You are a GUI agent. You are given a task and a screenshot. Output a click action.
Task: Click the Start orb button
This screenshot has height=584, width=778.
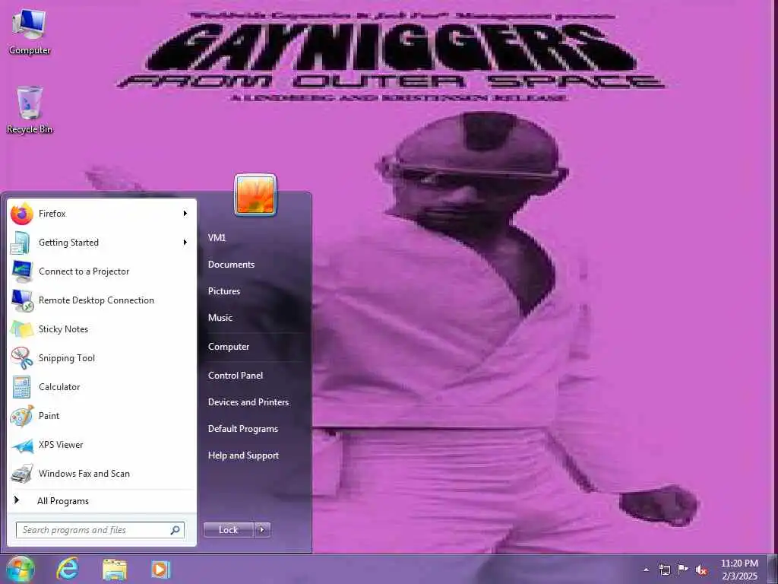coord(20,569)
